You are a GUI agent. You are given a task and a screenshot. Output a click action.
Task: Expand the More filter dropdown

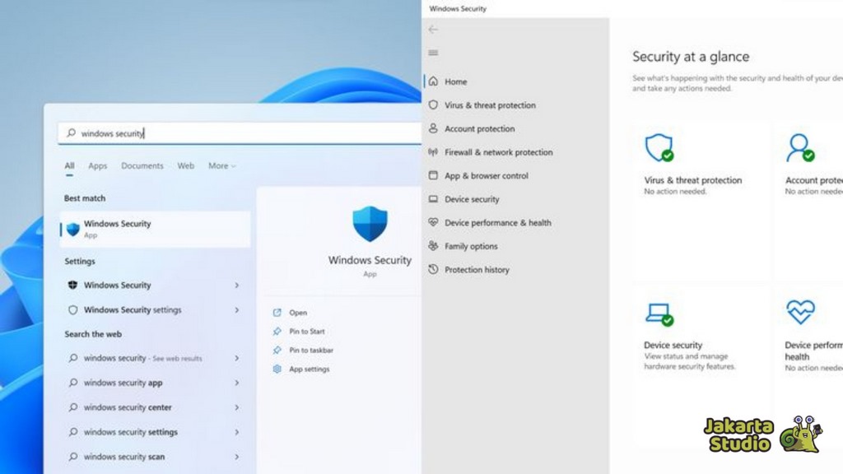pyautogui.click(x=222, y=165)
